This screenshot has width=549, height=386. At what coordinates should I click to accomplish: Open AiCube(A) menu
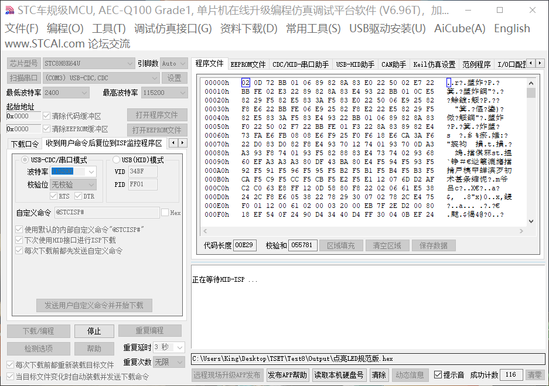[x=460, y=28]
